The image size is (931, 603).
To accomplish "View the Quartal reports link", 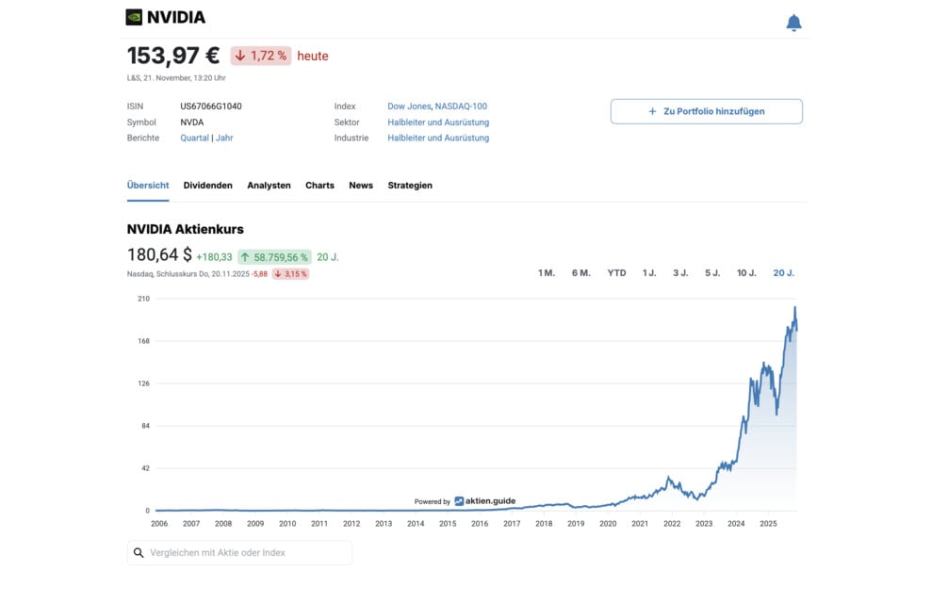I will coord(195,138).
